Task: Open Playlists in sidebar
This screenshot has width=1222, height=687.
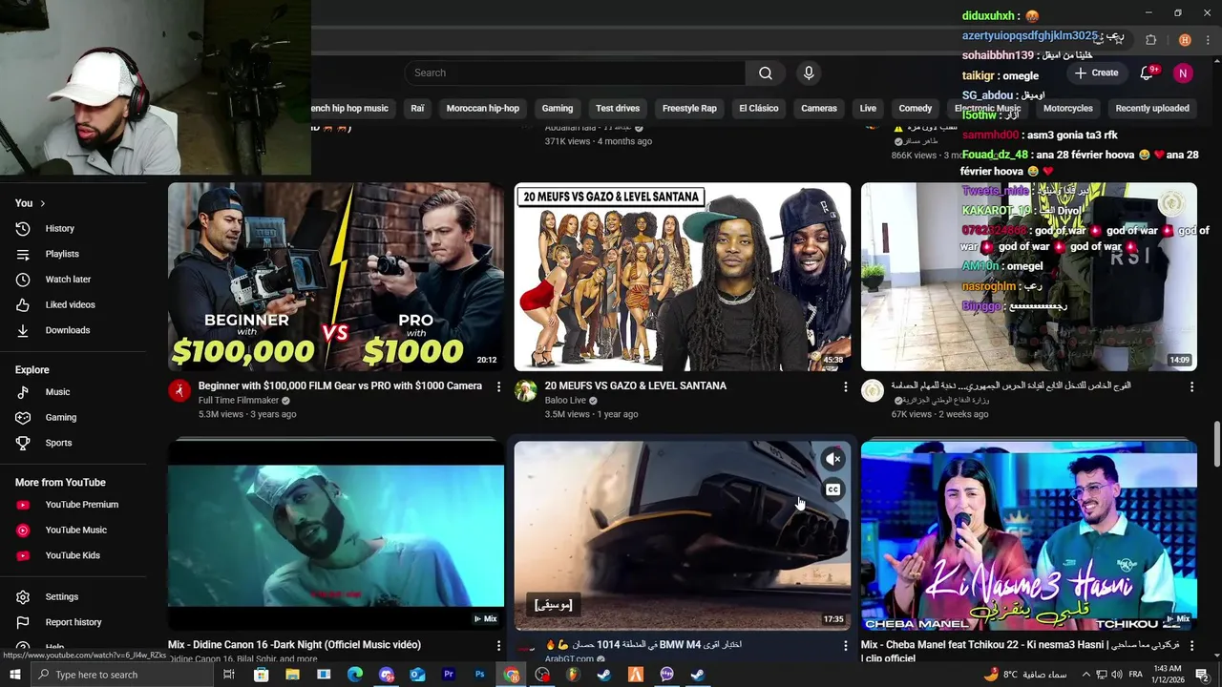Action: [62, 254]
